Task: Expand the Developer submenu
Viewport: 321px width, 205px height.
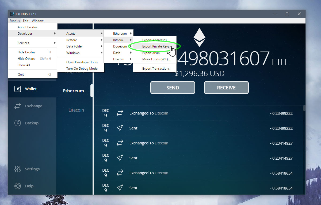Action: click(x=33, y=34)
